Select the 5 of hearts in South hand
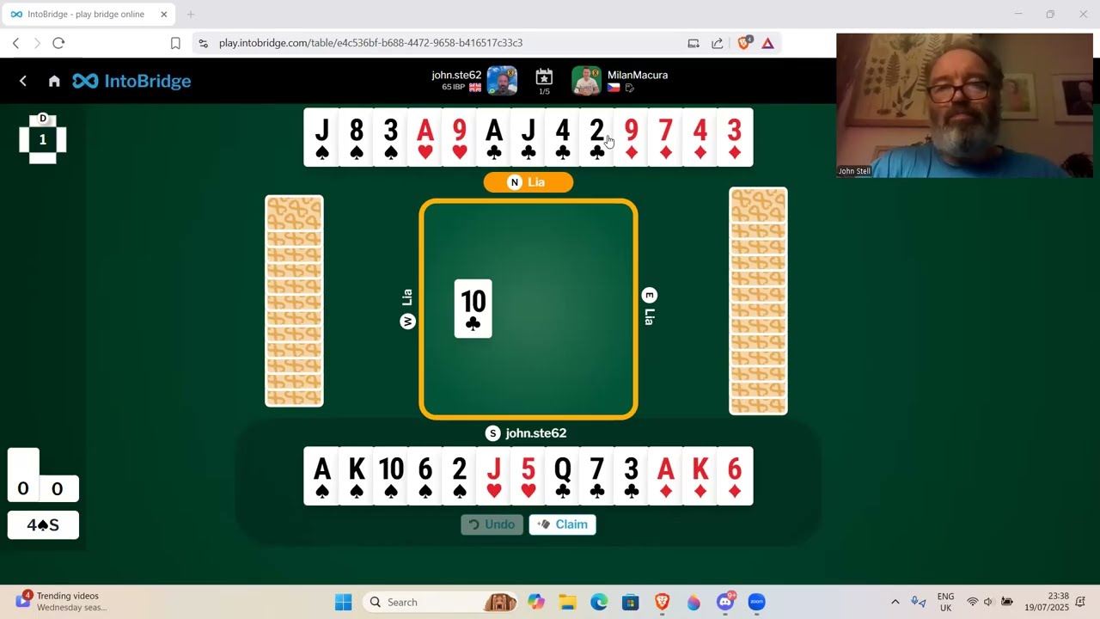This screenshot has height=619, width=1100. coord(528,476)
